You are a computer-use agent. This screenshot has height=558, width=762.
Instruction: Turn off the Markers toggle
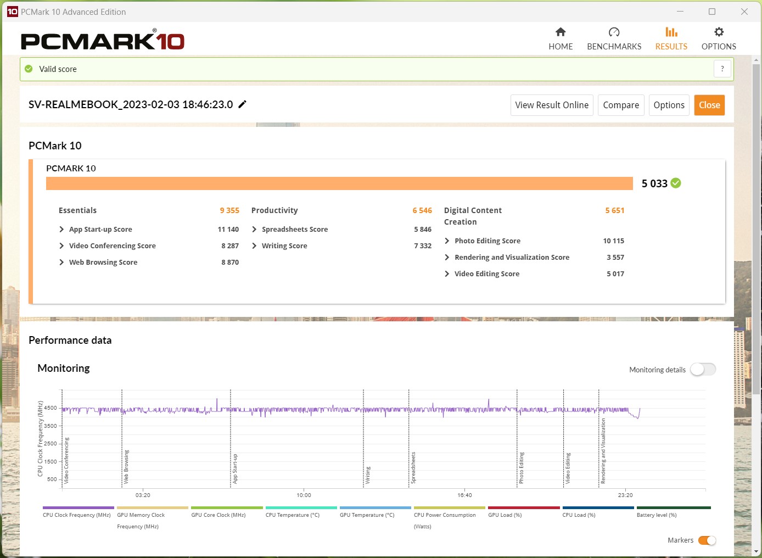coord(707,540)
